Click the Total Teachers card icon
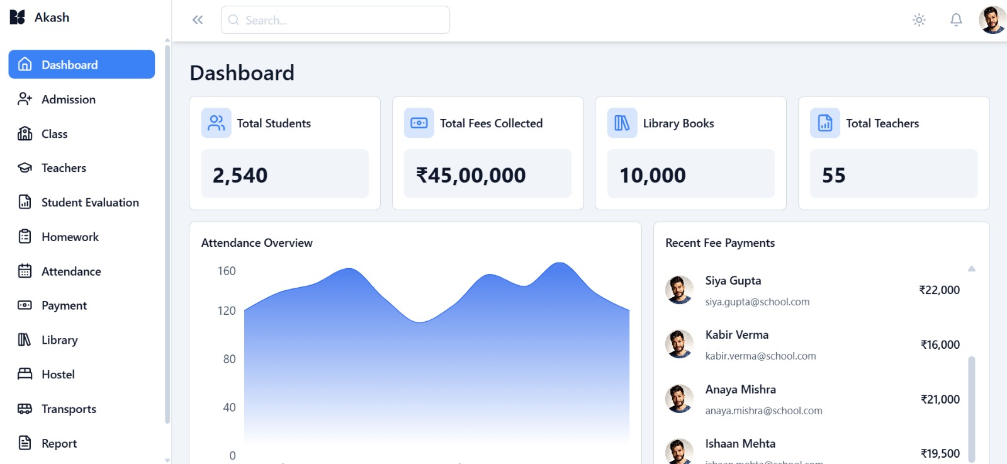 [825, 123]
